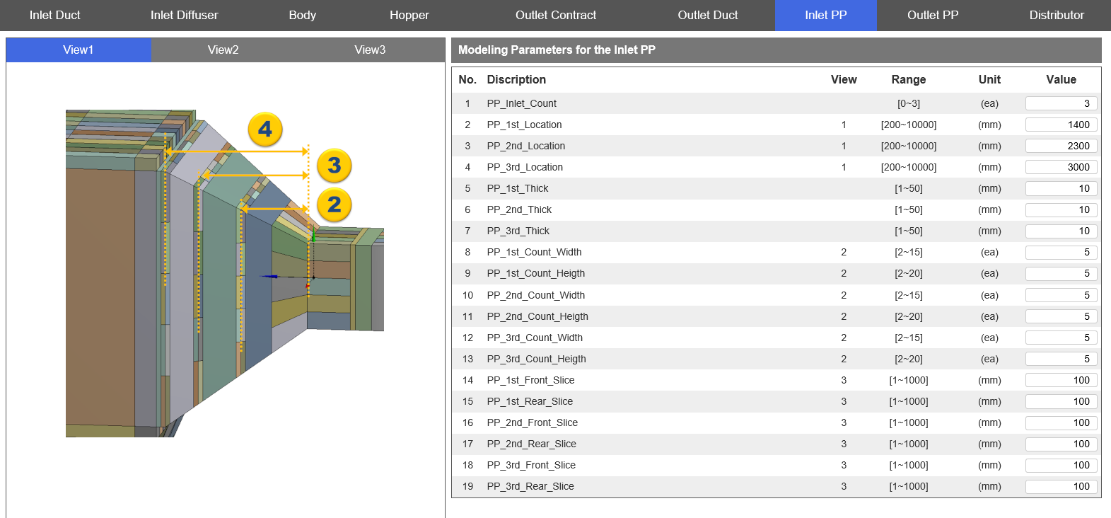Open the Hopper tab

pos(409,15)
